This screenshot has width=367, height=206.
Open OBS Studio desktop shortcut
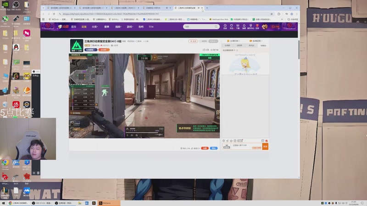coord(16,6)
